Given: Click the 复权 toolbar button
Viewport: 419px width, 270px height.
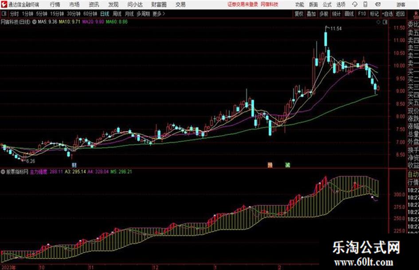Looking at the screenshot, I should coord(299,14).
